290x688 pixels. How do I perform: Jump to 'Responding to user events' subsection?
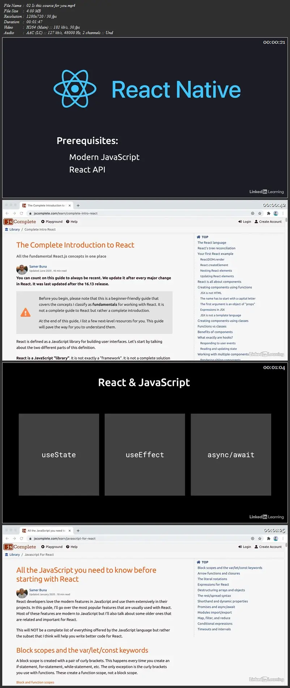[x=218, y=343]
